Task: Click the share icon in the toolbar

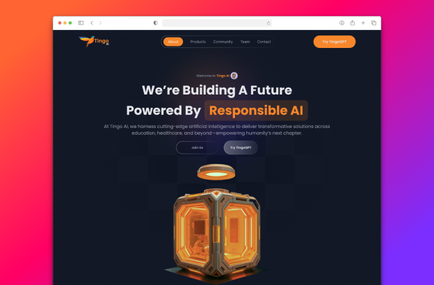Action: coord(353,23)
